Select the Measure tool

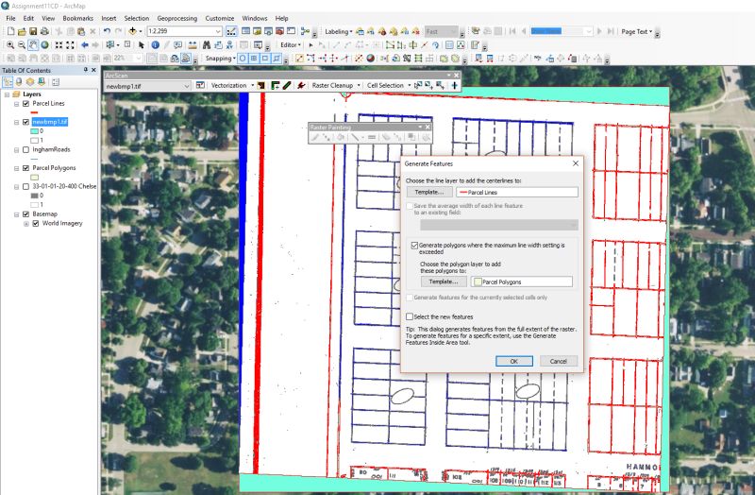(x=193, y=44)
